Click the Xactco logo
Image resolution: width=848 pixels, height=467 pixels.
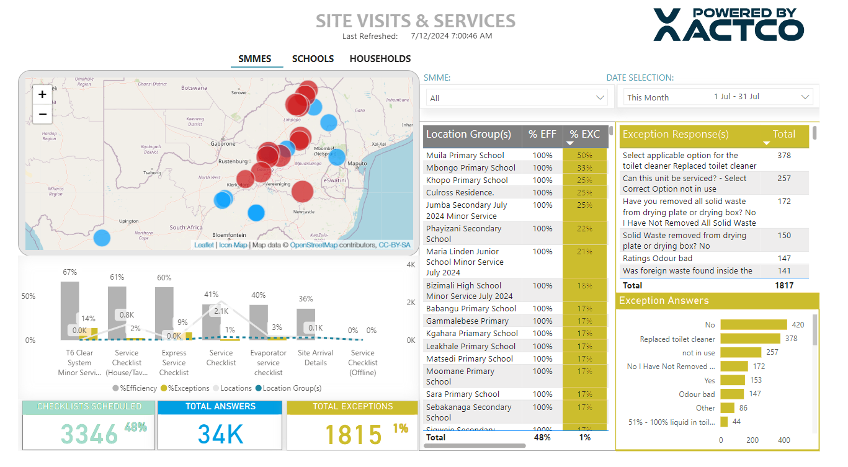coord(728,25)
